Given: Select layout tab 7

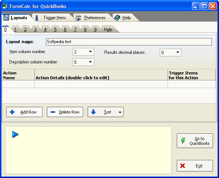Looking at the screenshot, I should 75,29.
